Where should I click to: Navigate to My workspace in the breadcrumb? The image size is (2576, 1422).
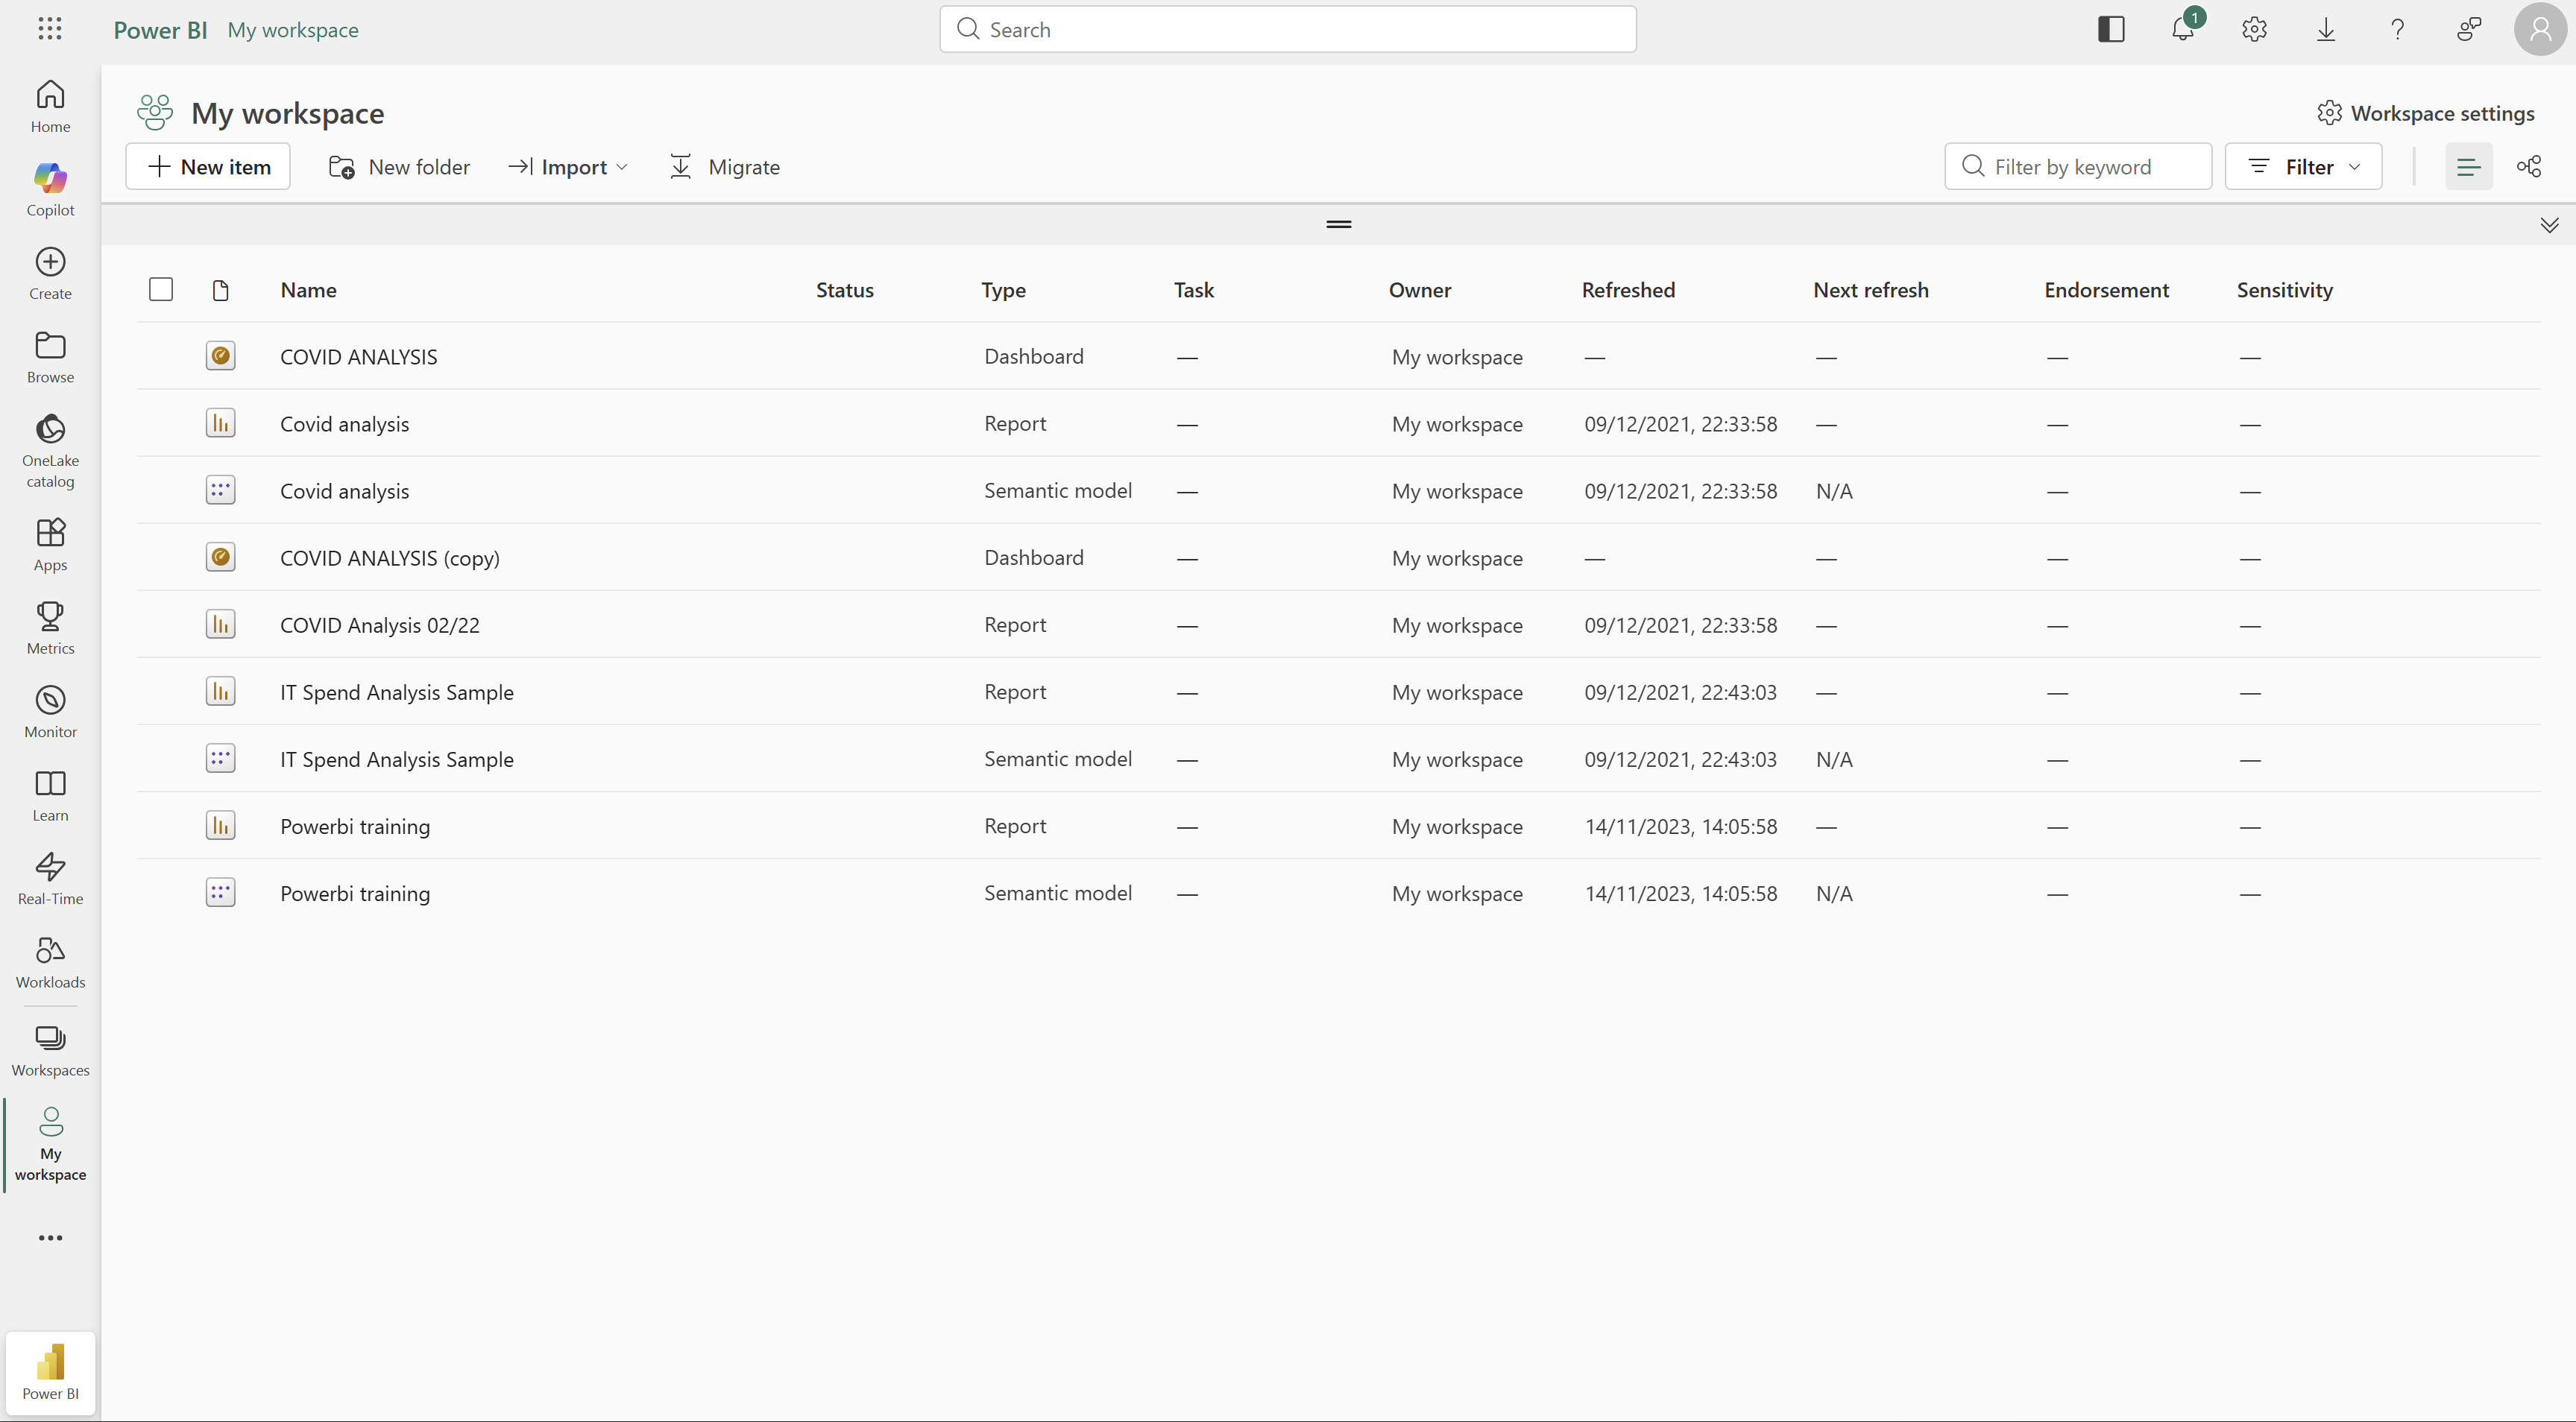pyautogui.click(x=293, y=29)
